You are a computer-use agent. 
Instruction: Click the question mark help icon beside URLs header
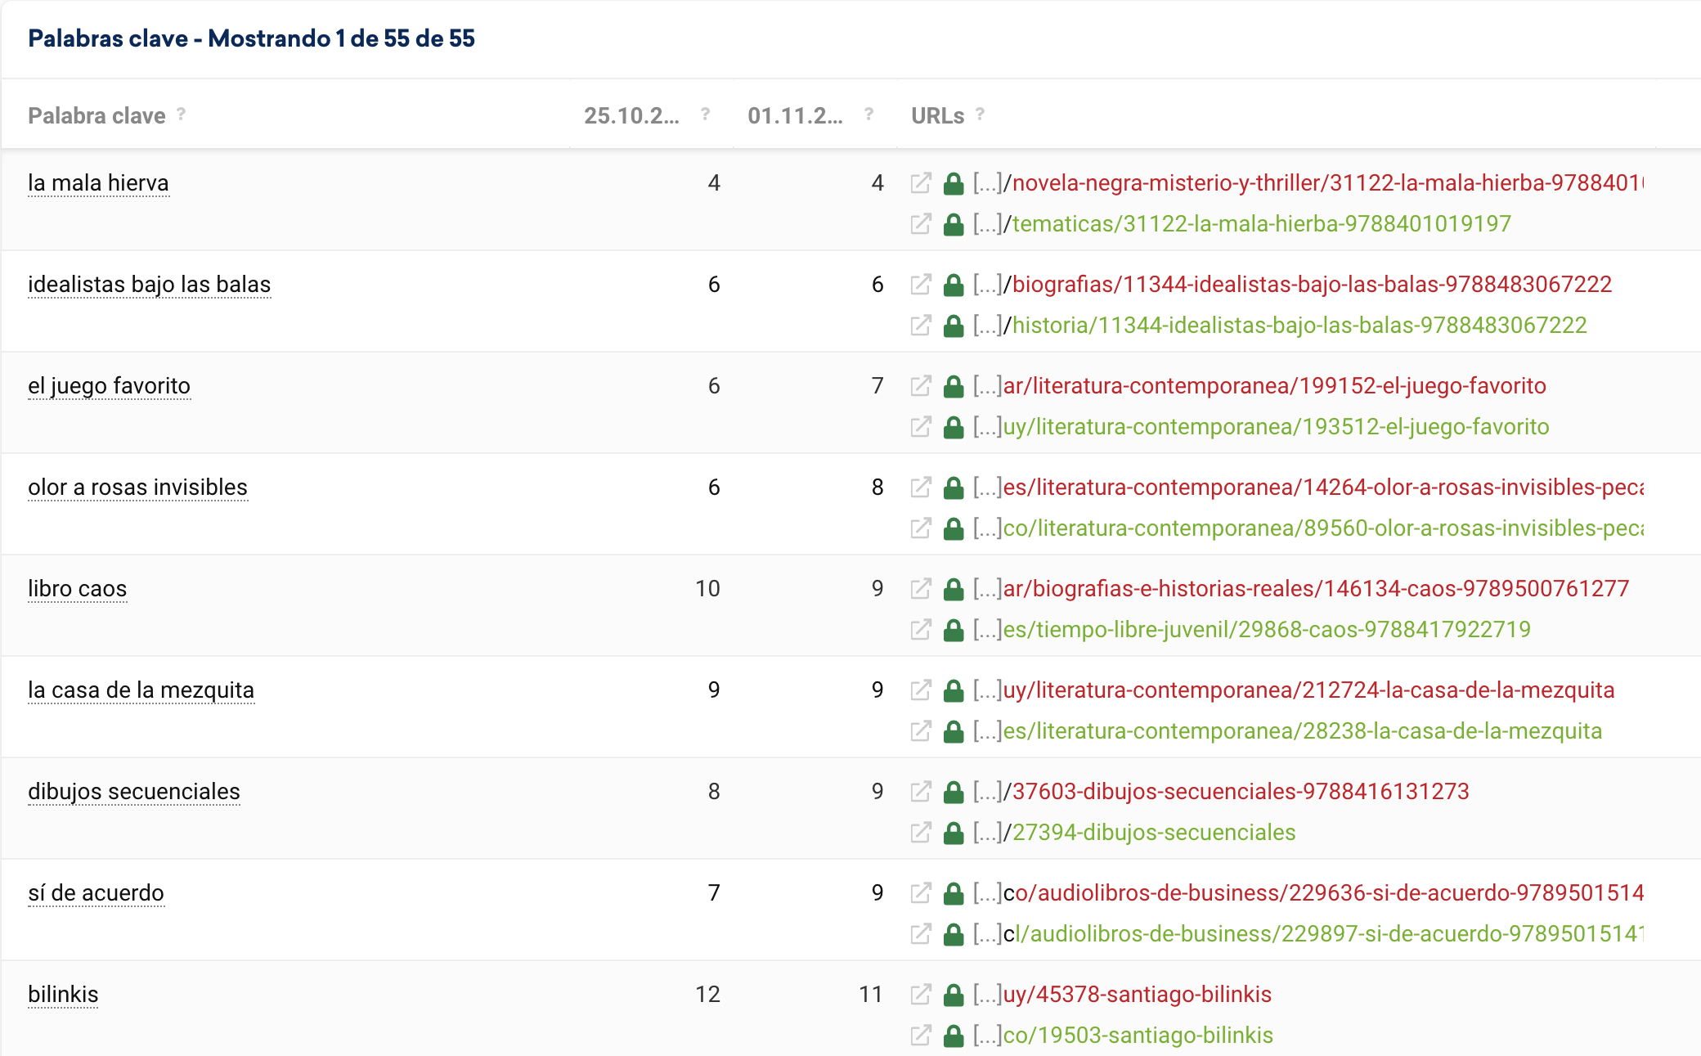[x=980, y=115]
